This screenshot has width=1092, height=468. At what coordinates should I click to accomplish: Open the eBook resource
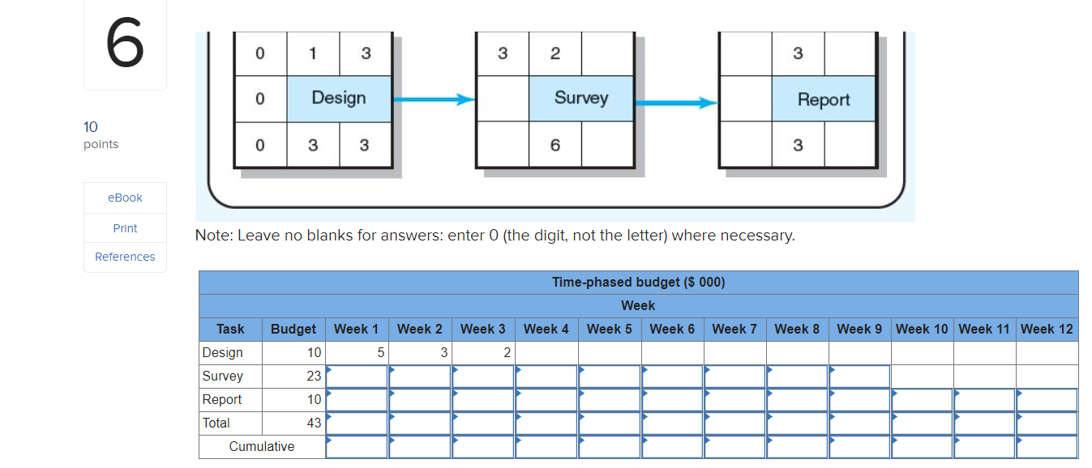tap(125, 197)
